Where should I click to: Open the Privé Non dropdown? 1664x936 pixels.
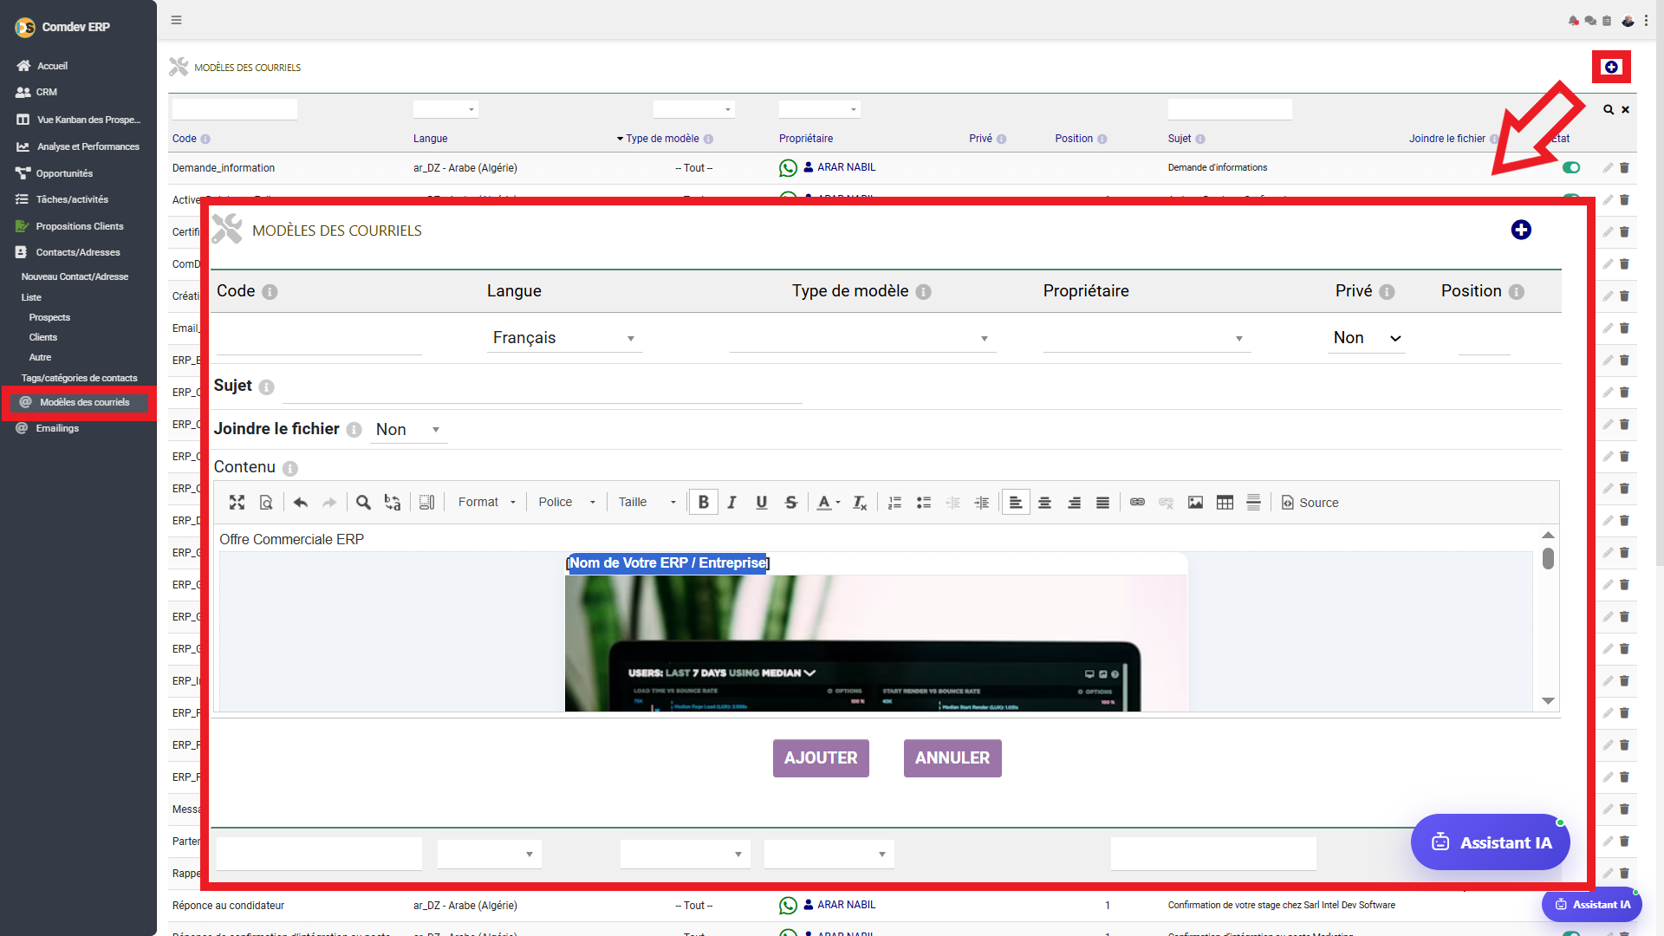coord(1367,338)
